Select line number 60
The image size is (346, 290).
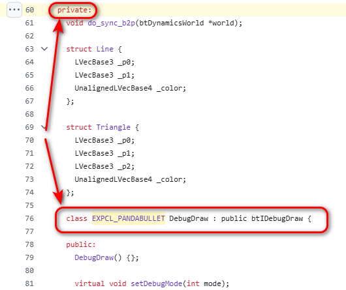tap(29, 10)
